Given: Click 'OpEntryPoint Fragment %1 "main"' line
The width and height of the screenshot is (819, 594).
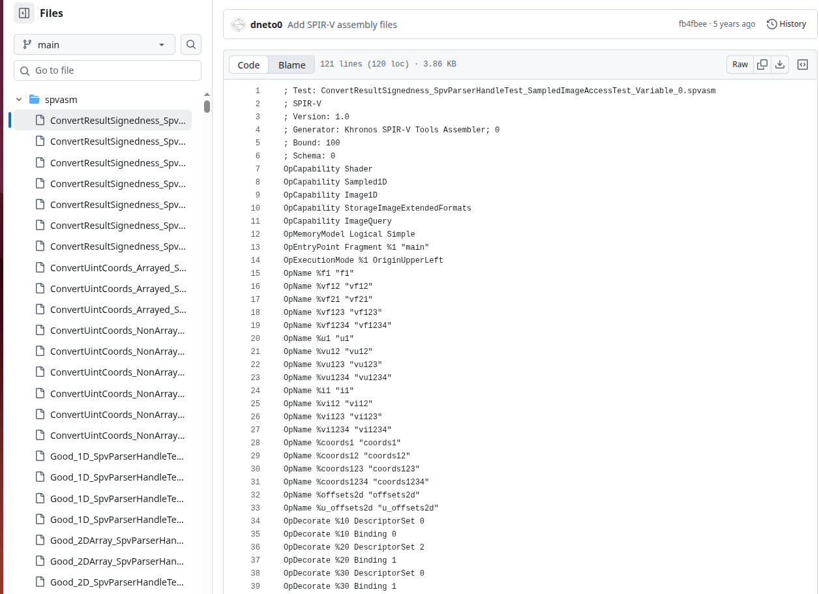Looking at the screenshot, I should coord(356,247).
